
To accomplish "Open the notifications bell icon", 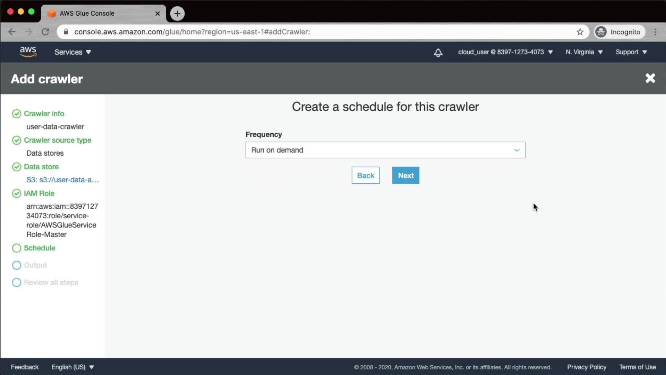I will (x=438, y=52).
